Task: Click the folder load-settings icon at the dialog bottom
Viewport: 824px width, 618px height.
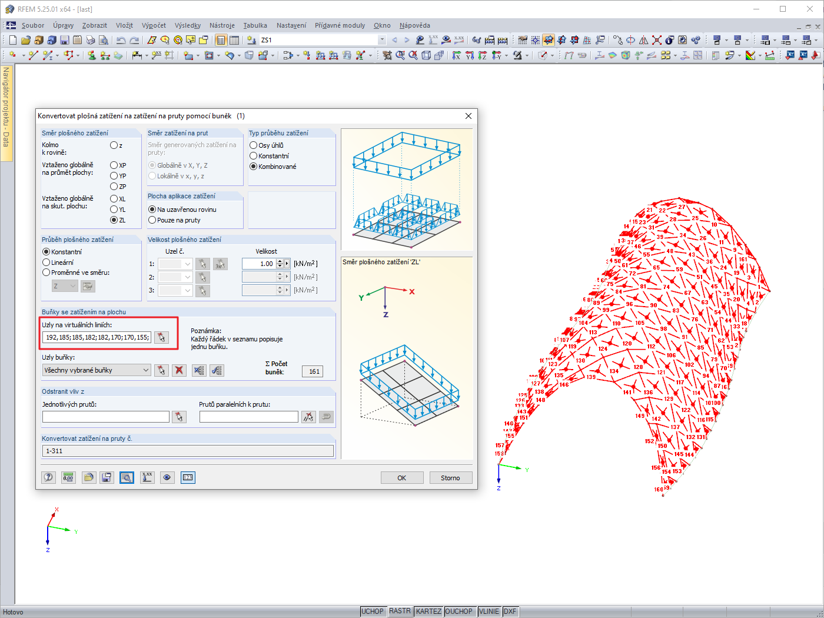Action: point(88,477)
